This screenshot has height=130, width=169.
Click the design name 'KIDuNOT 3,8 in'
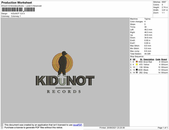[18, 13]
